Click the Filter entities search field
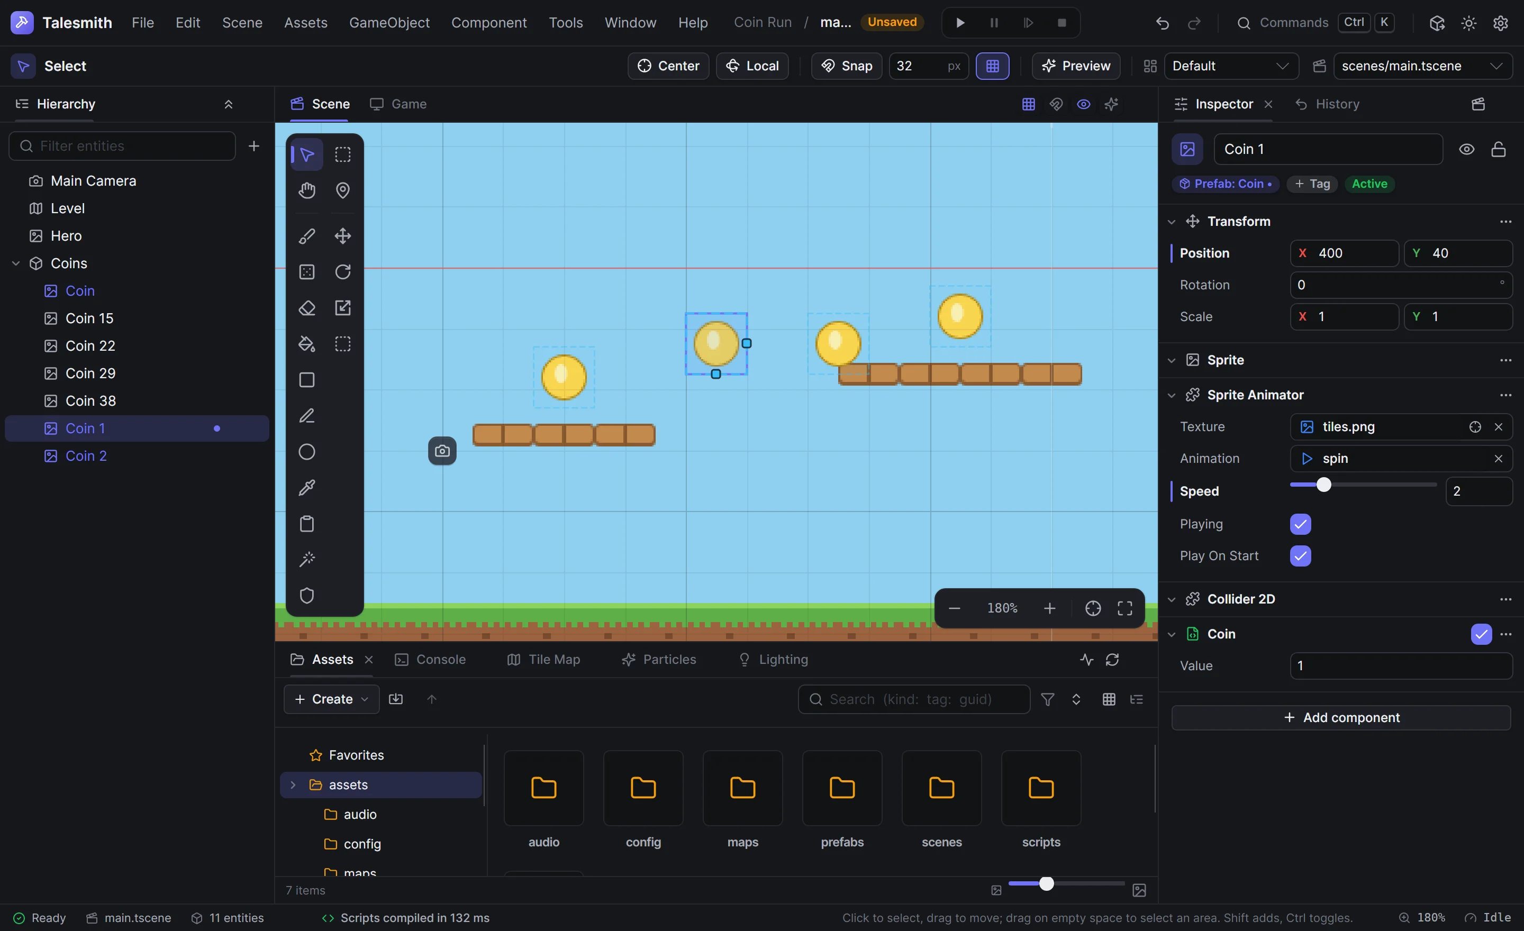 122,147
